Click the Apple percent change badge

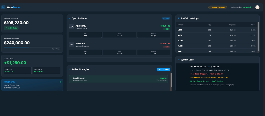tap(166, 29)
